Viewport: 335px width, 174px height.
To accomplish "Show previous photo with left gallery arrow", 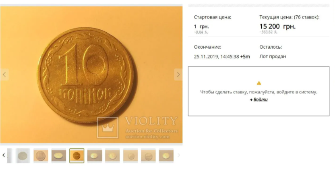I will click(4, 75).
